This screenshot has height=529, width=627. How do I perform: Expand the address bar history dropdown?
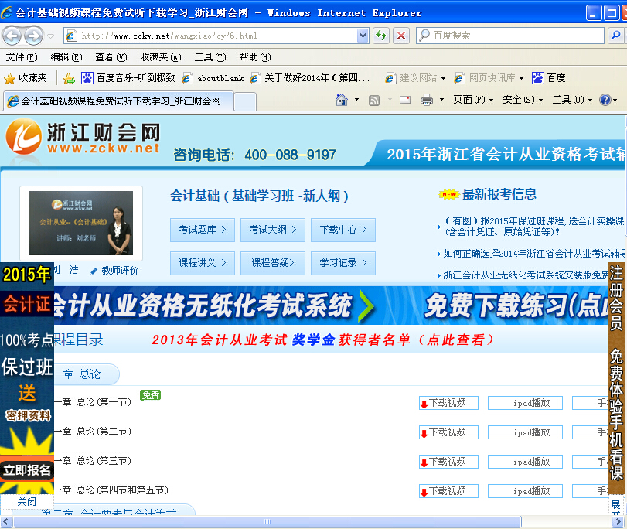click(363, 36)
